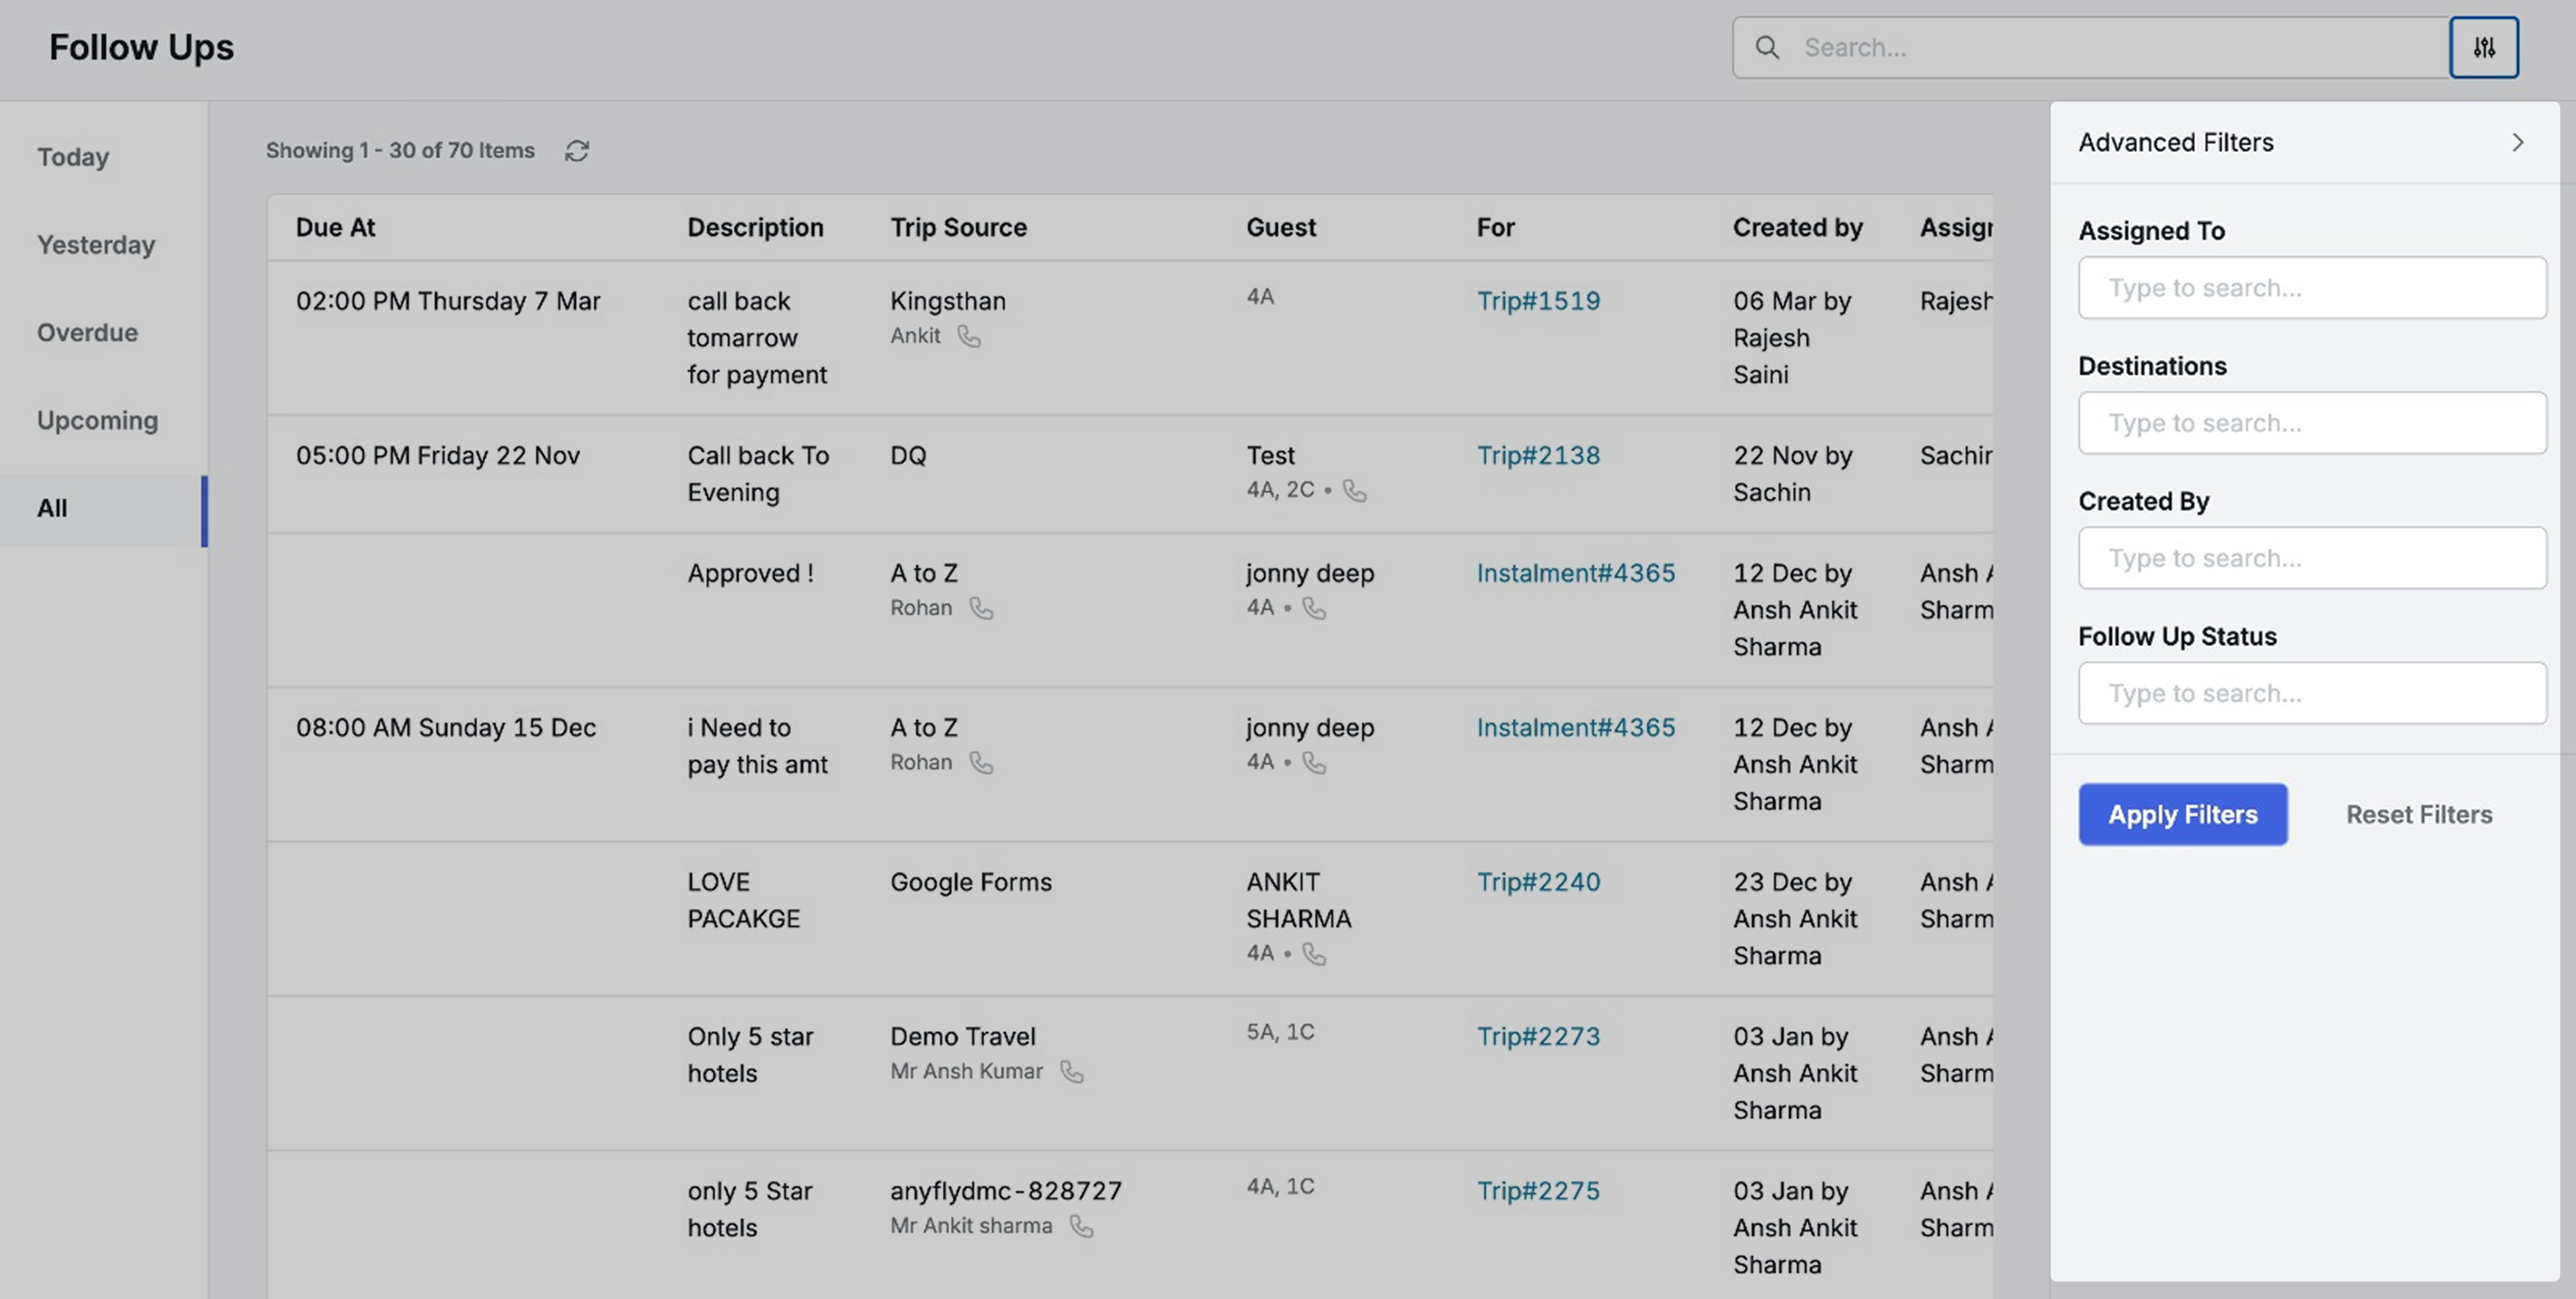Switch to the Upcoming tab

point(98,420)
